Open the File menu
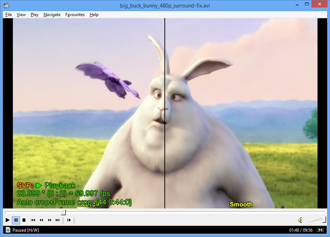The height and width of the screenshot is (237, 330). point(9,15)
